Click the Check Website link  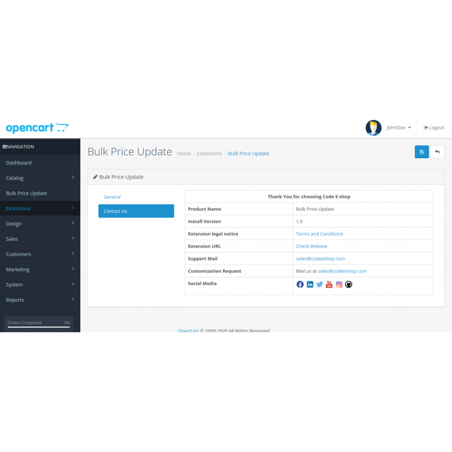312,246
